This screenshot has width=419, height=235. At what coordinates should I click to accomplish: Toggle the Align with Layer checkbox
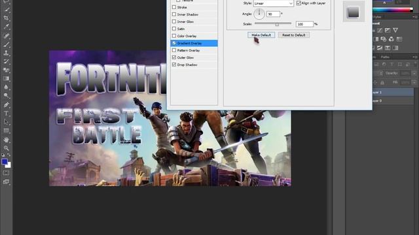click(x=299, y=3)
